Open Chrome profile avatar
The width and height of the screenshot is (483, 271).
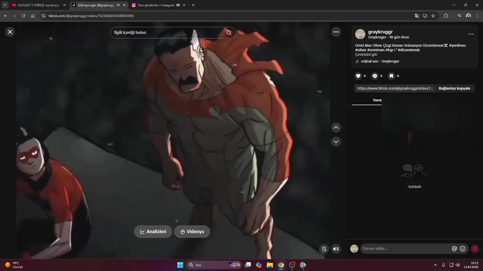(x=468, y=16)
